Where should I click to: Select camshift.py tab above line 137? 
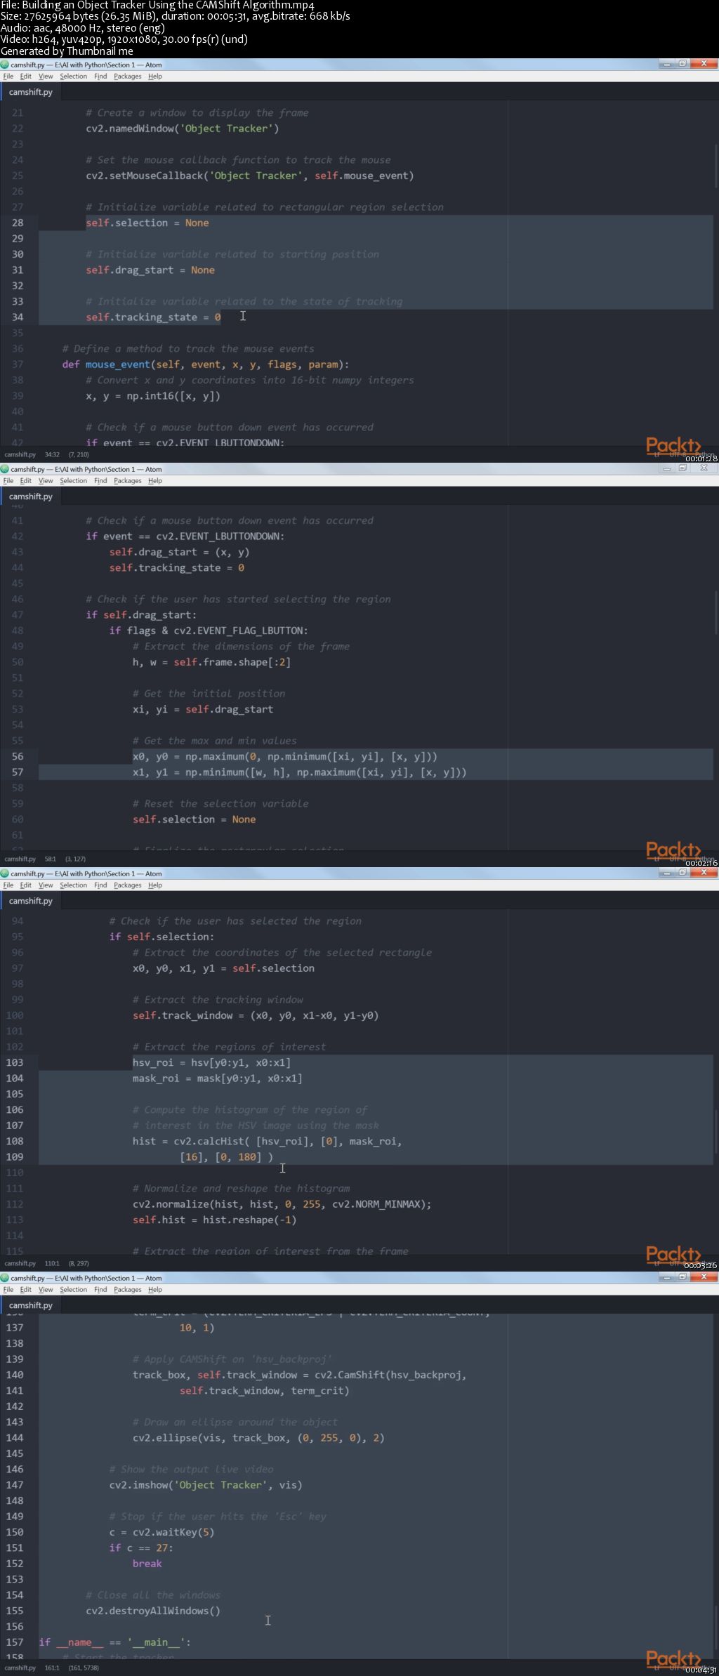[x=31, y=1305]
